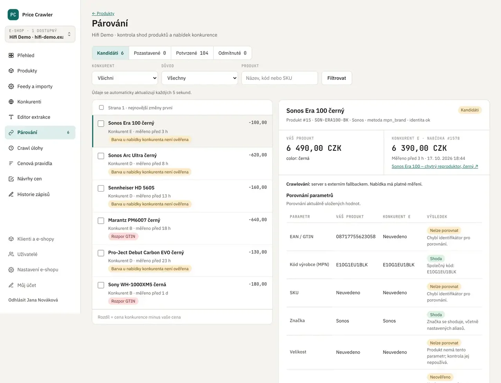The height and width of the screenshot is (383, 501).
Task: Focus the Produkt search field
Action: click(279, 78)
